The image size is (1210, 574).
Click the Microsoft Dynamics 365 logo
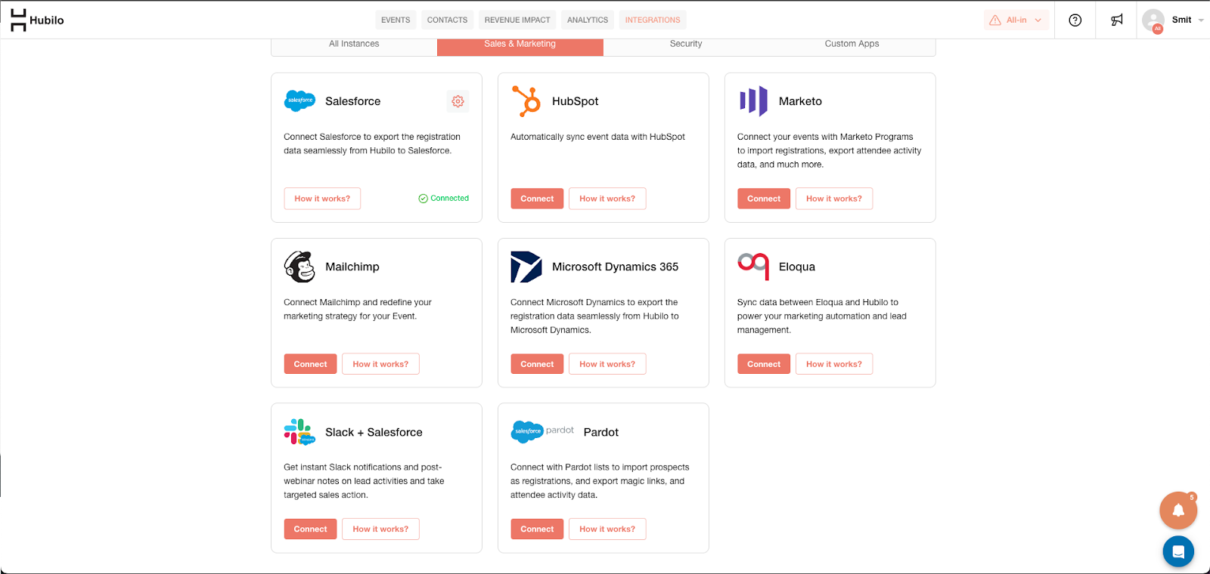526,267
